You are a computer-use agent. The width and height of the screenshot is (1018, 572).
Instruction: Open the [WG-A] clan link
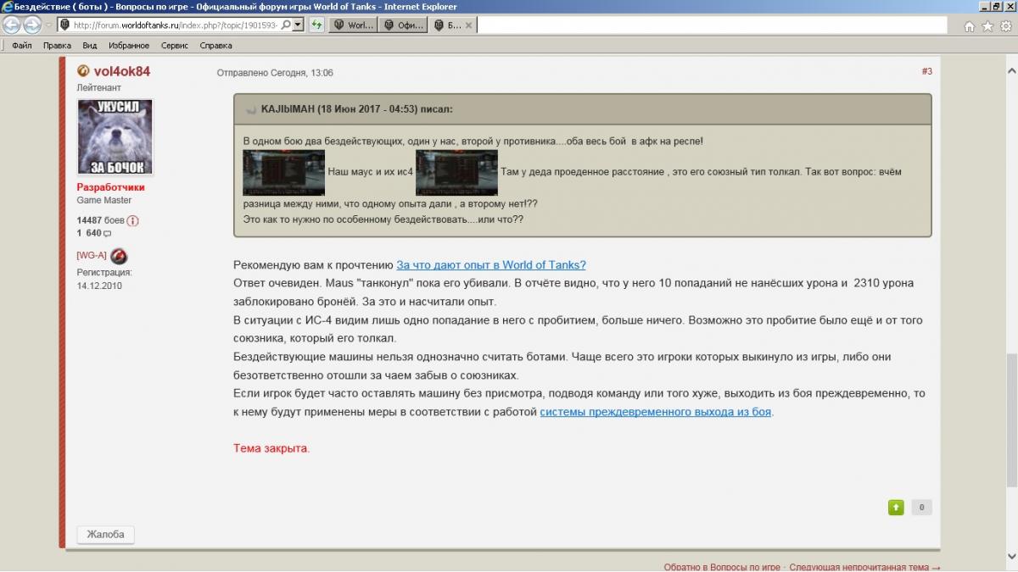(x=92, y=256)
